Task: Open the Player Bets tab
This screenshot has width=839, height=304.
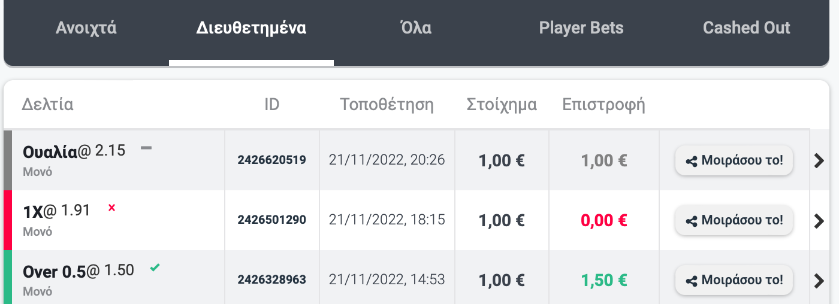Action: click(x=581, y=28)
